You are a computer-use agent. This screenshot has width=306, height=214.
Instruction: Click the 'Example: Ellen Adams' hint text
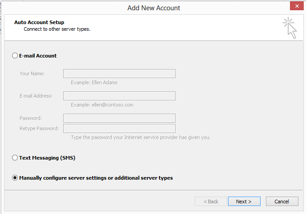point(94,82)
